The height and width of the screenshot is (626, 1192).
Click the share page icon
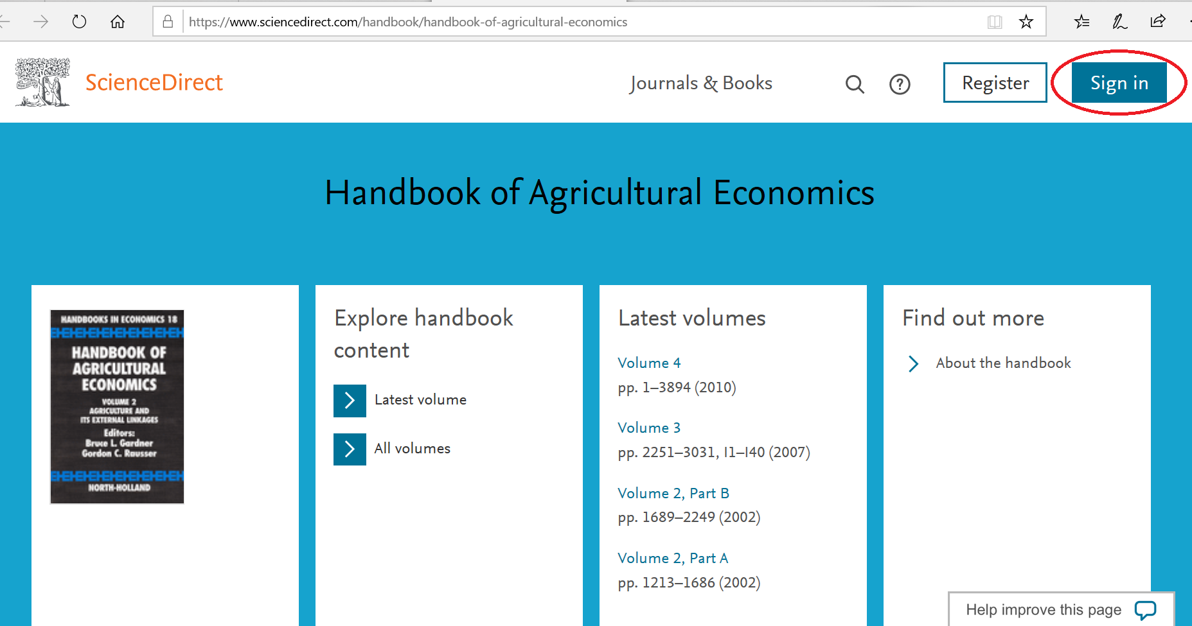(1158, 21)
